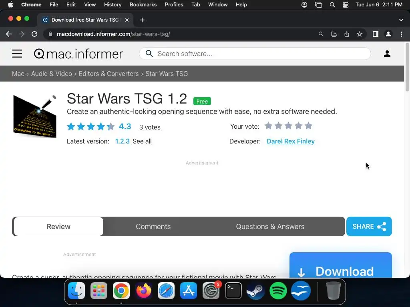Click the mac.informer logo
410x307 pixels.
(x=78, y=54)
